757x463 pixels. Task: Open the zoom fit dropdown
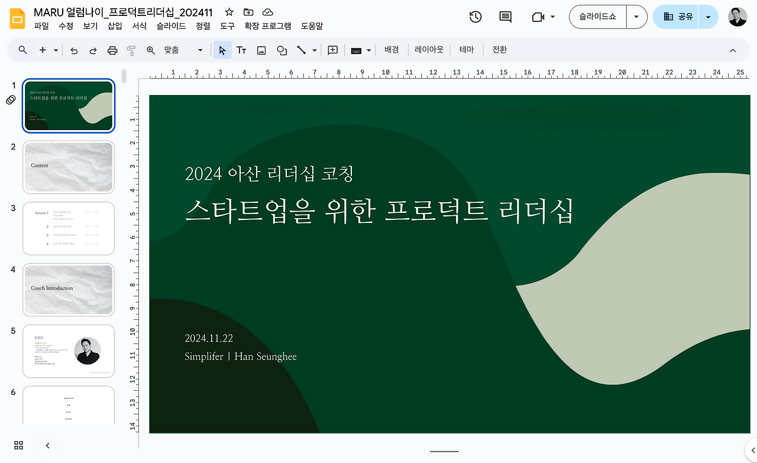coord(199,50)
